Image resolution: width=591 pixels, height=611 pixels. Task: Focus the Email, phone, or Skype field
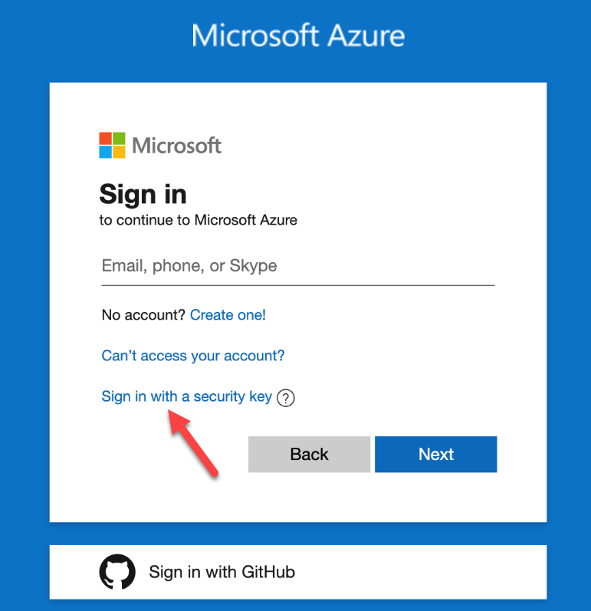click(298, 267)
